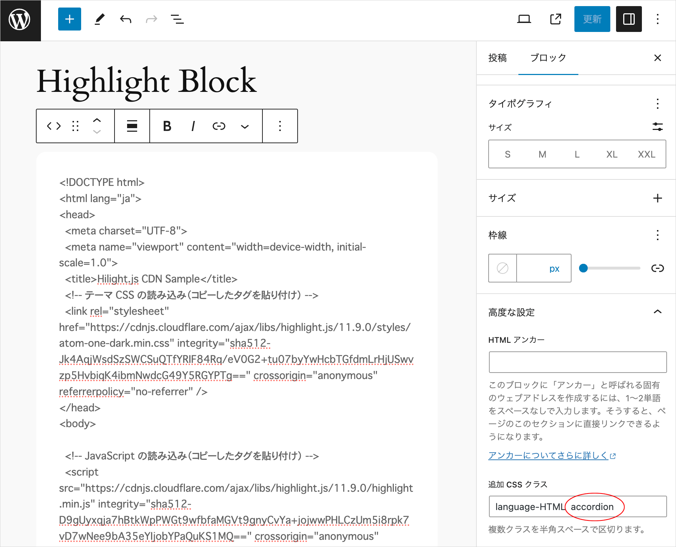Toggle the settings sidebar panel button
This screenshot has height=547, width=676.
(629, 19)
